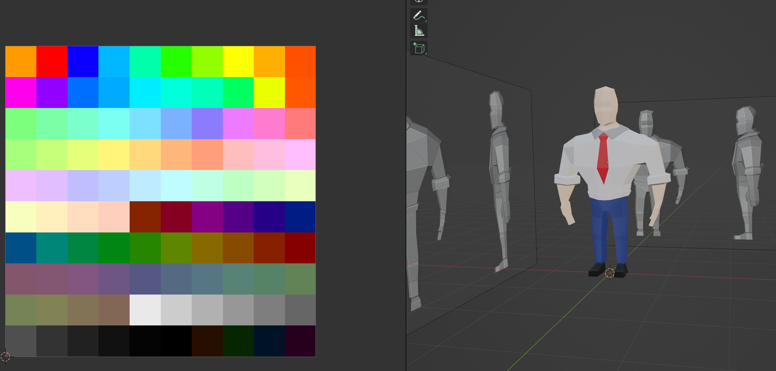Click the pure black palette swatch
Screen dimensions: 776x371
(x=176, y=341)
